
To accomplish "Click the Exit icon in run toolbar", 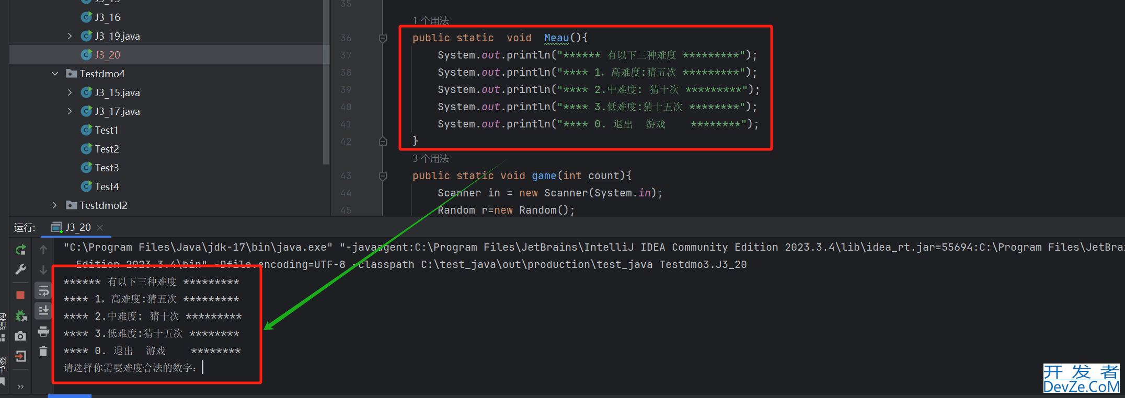I will click(20, 356).
